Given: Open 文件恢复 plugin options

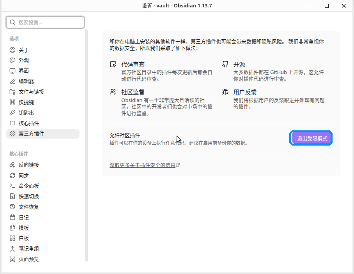Looking at the screenshot, I should click(x=43, y=207).
